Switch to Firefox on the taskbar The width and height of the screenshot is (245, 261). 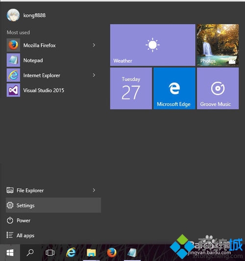click(x=112, y=253)
